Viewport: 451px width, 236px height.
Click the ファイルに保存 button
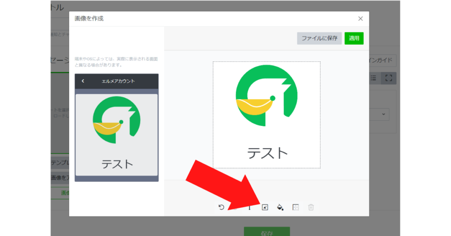(319, 38)
